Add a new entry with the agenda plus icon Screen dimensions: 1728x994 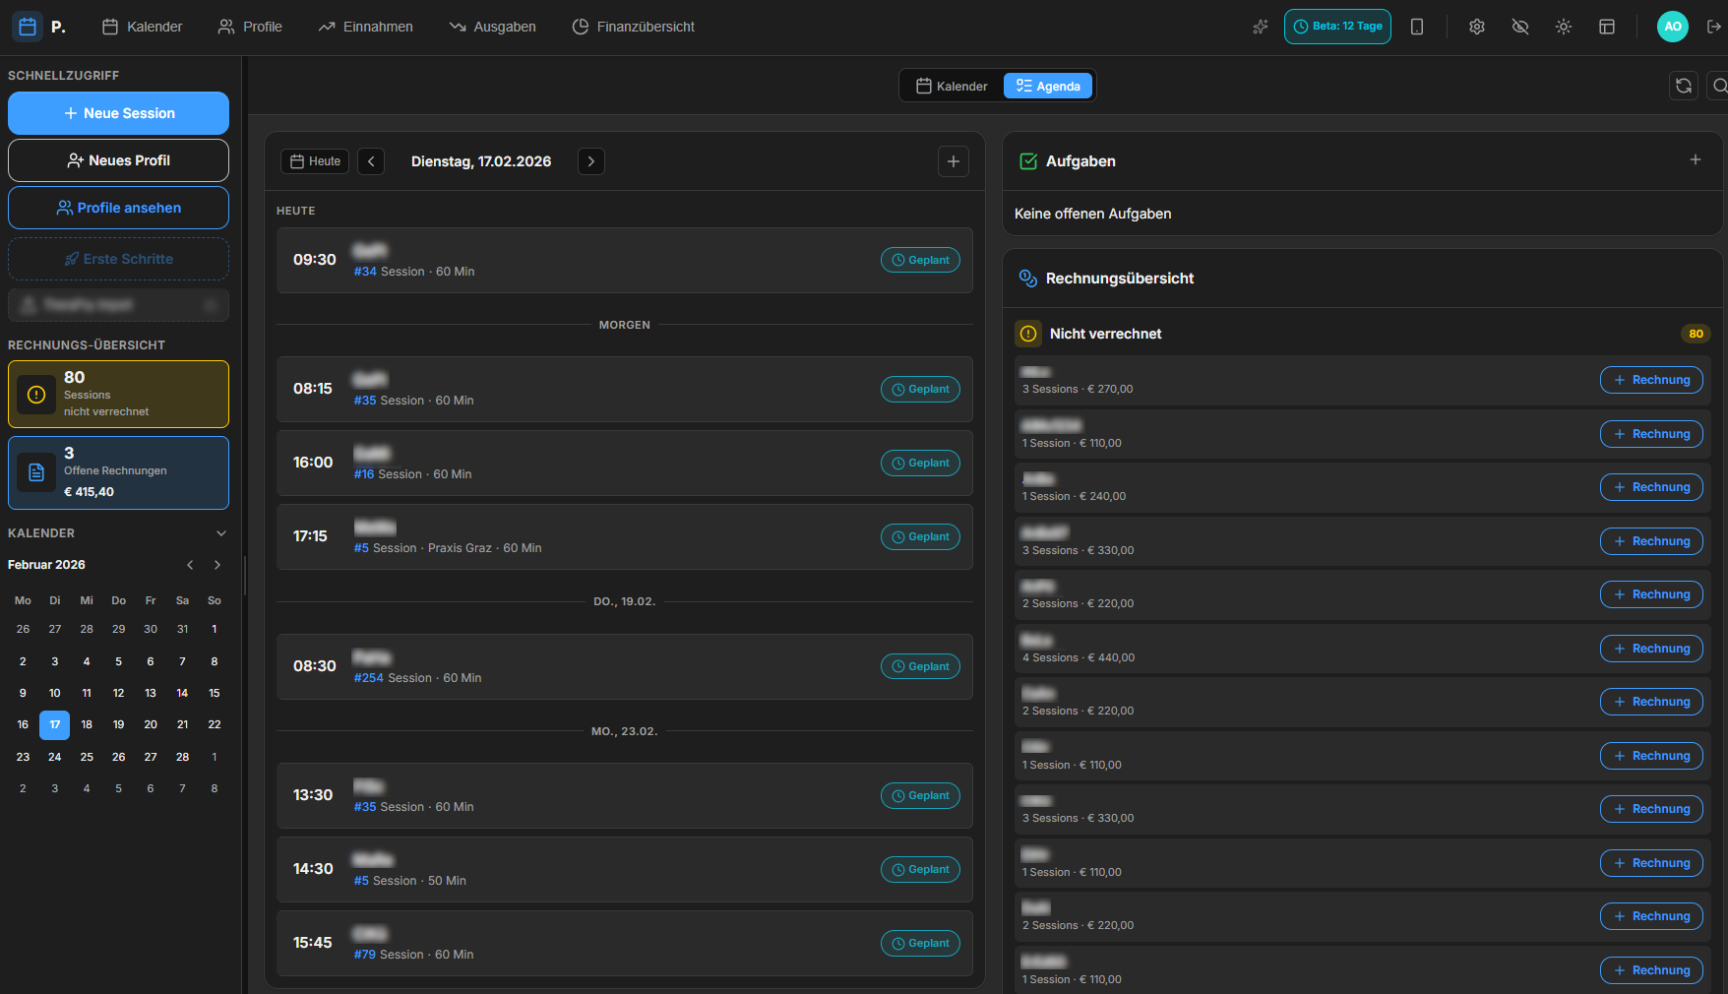point(953,160)
